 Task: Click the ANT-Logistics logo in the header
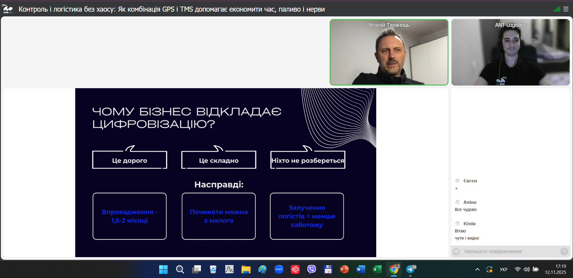(x=7, y=9)
